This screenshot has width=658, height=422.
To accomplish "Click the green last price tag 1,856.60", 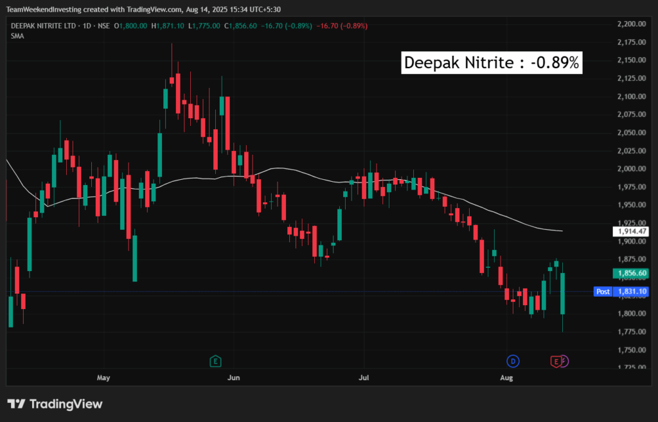I will [x=631, y=273].
